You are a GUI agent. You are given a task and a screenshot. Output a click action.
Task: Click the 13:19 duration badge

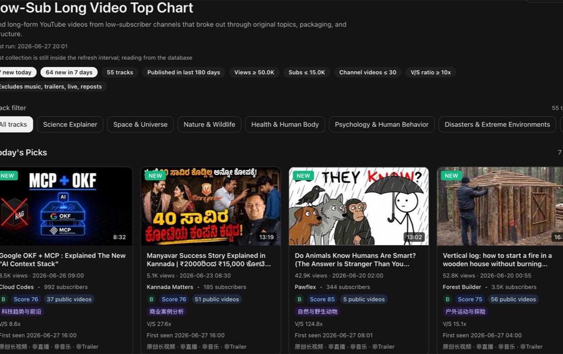(x=267, y=237)
